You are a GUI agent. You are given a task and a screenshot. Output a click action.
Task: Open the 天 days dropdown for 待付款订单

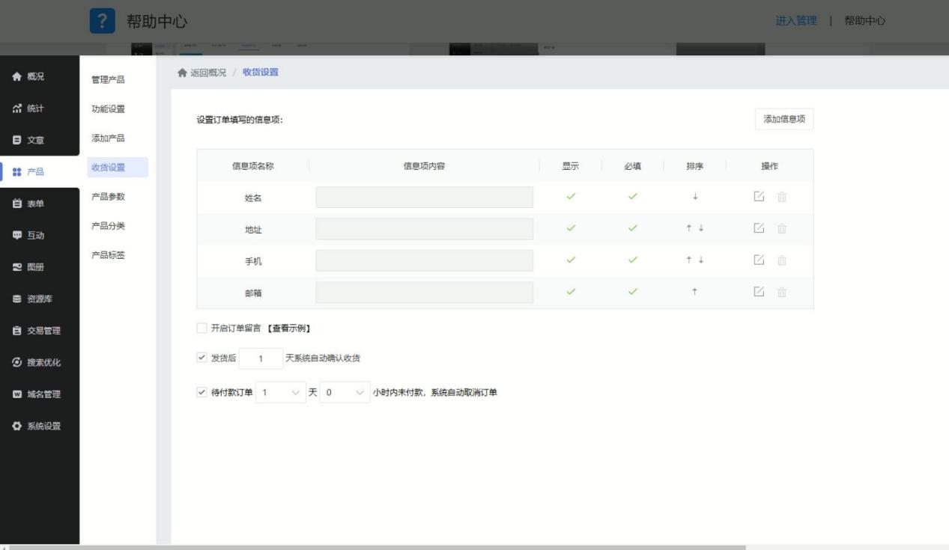(281, 393)
